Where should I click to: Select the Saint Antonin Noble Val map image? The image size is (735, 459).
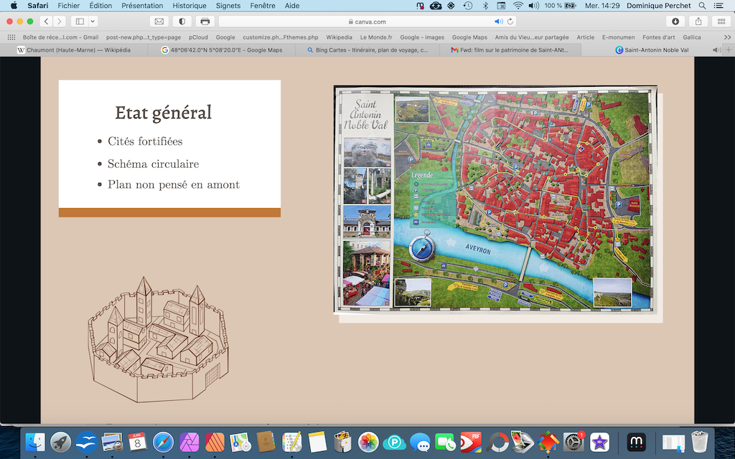pyautogui.click(x=495, y=199)
